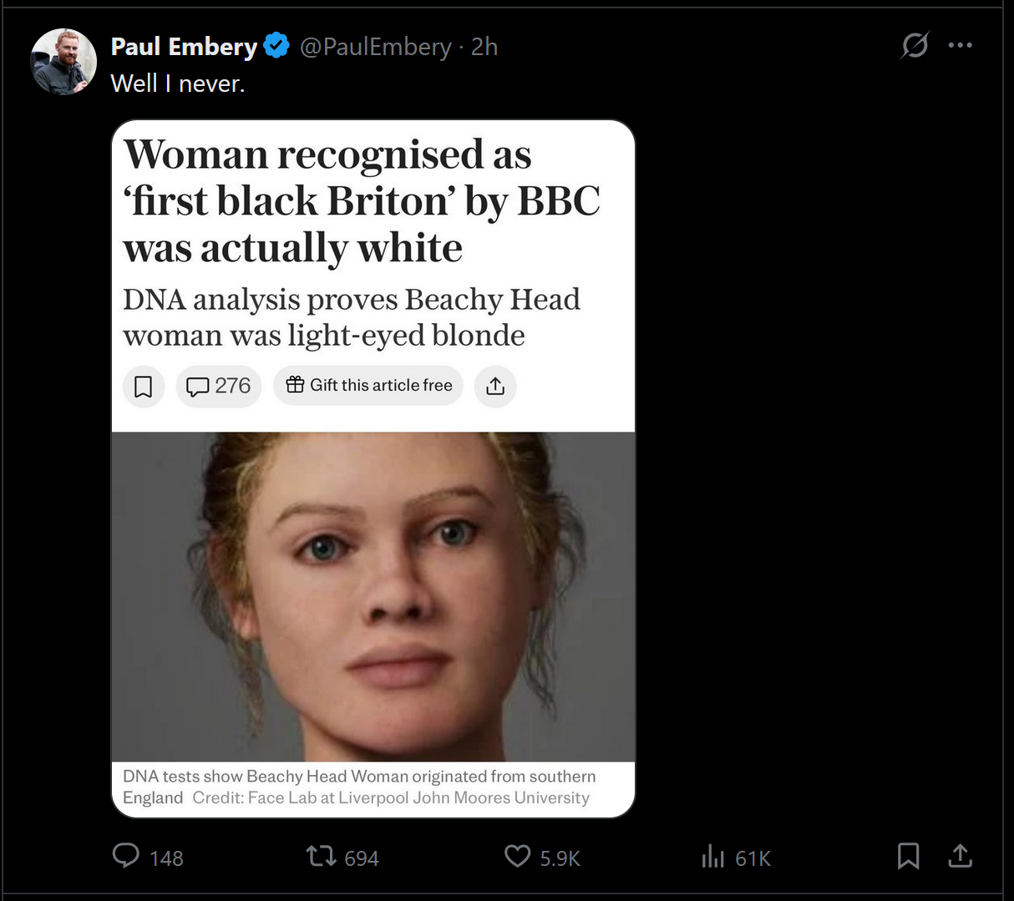Open the @PaulEmbery handle link
The height and width of the screenshot is (901, 1014).
[375, 47]
